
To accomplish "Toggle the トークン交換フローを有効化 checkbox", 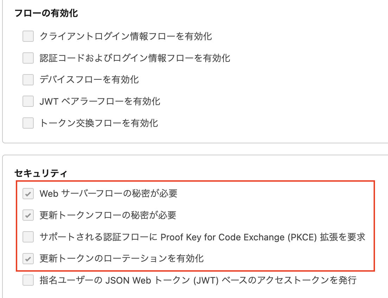I will tap(28, 123).
